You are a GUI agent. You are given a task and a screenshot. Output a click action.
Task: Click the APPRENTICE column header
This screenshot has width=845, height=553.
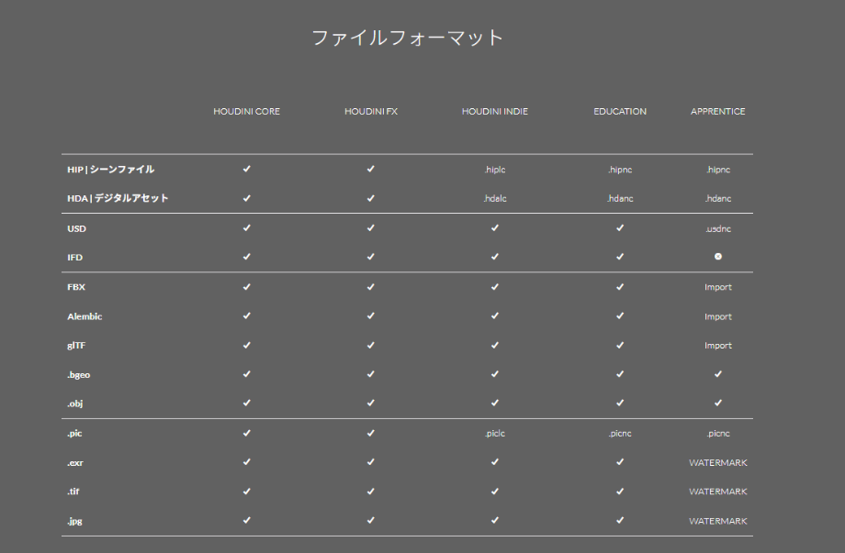[718, 112]
